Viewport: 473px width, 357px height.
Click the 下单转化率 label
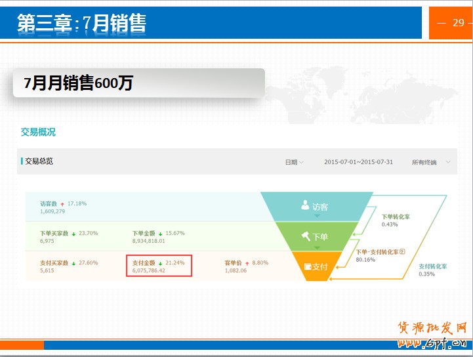[396, 217]
